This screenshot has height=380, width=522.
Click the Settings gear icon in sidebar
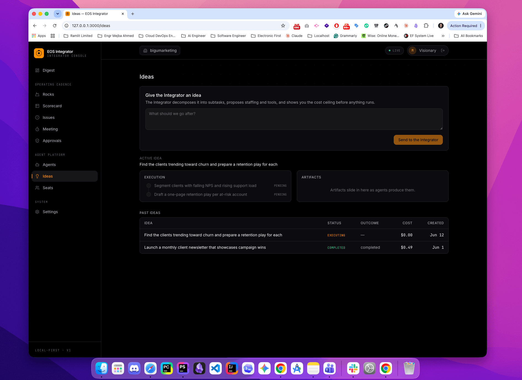(x=37, y=212)
